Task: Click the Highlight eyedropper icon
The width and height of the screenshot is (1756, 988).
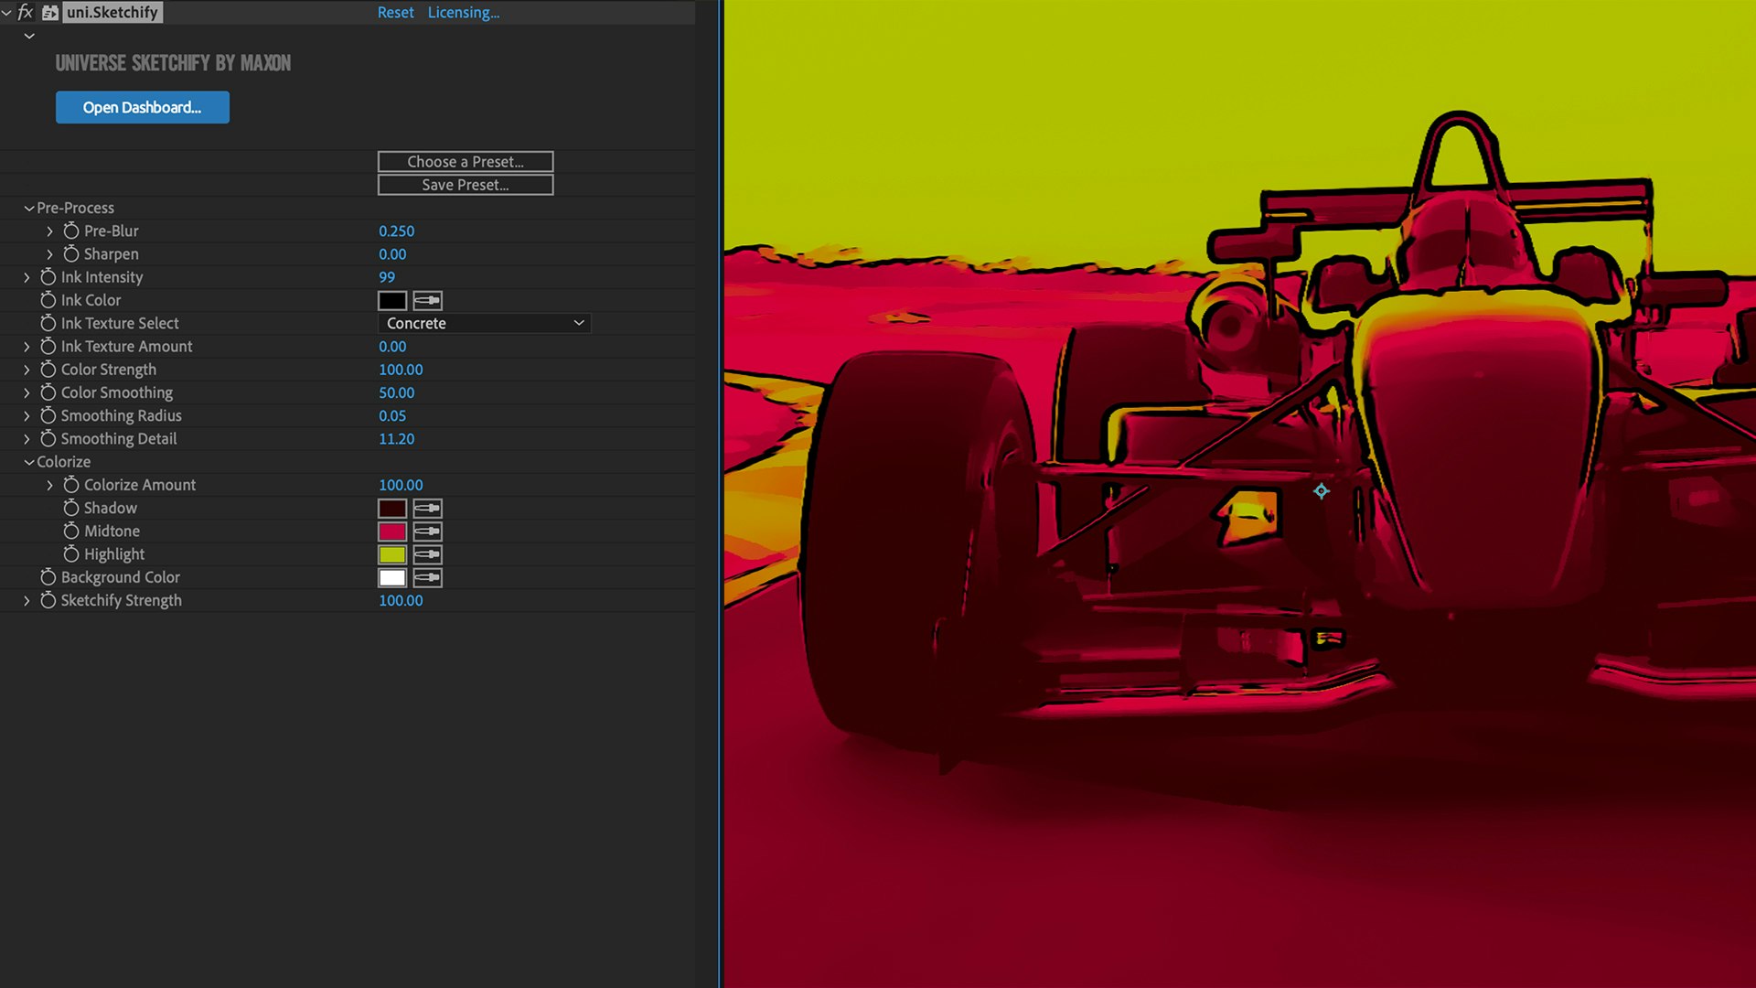Action: pos(427,554)
